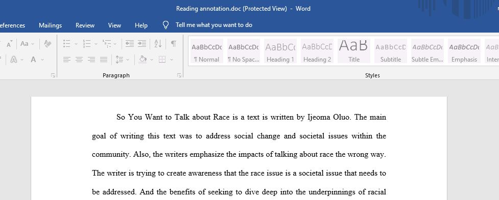Viewport: 499px width, 200px height.
Task: Click the Line and Paragraph Spacing icon
Action: coord(120,59)
